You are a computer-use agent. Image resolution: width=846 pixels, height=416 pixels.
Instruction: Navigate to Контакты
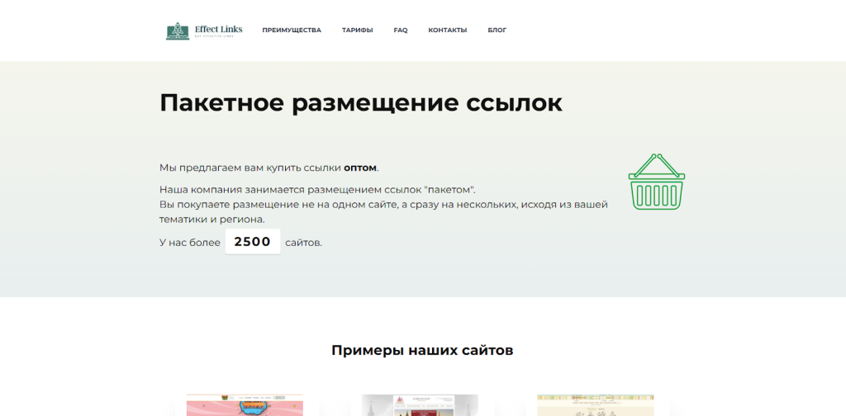(x=447, y=31)
